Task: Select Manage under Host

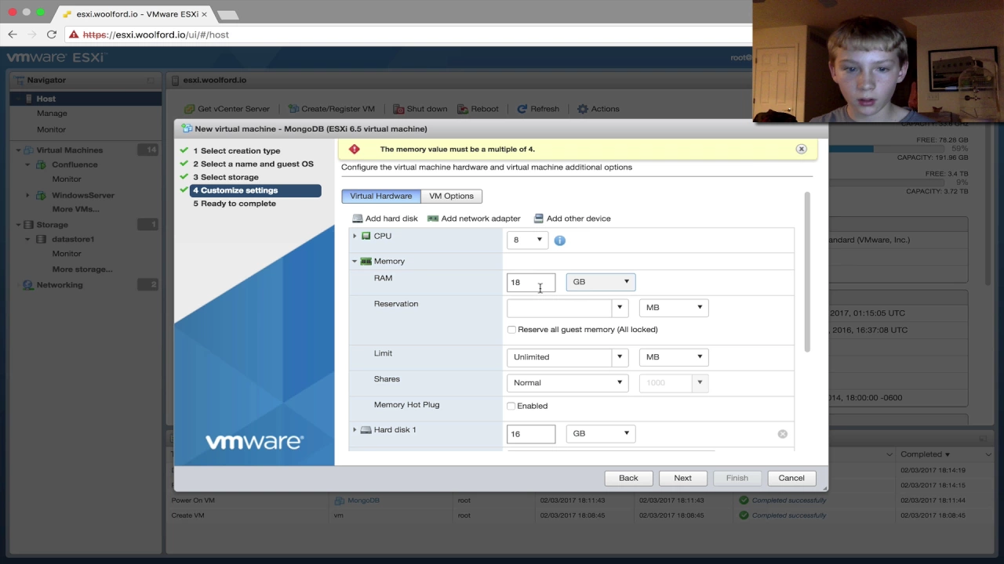Action: coord(52,114)
